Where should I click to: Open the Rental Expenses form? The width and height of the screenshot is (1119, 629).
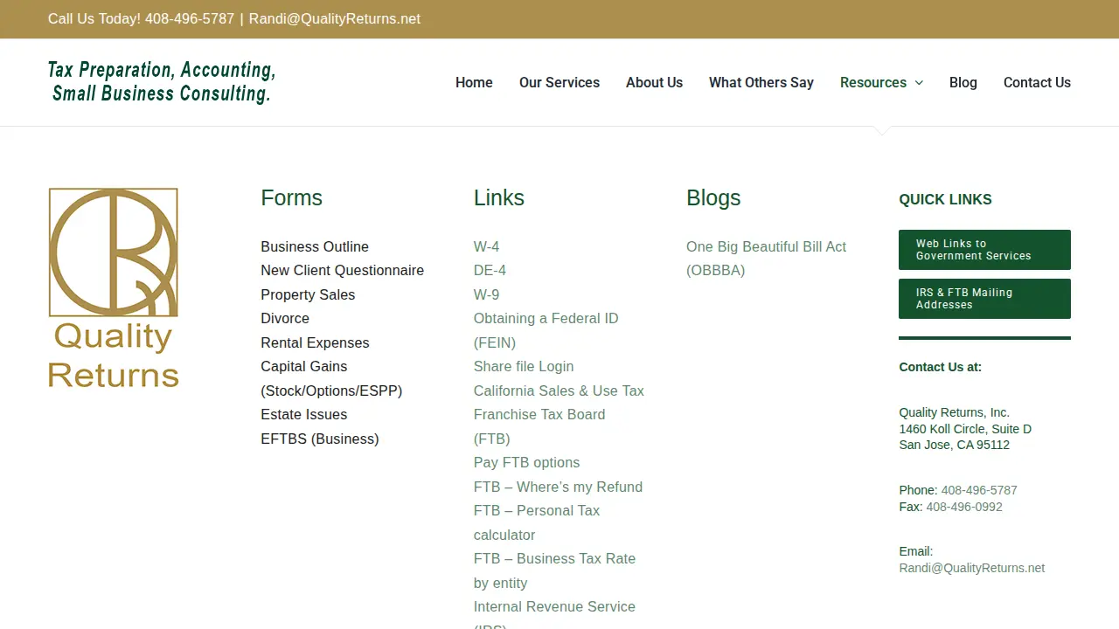(x=315, y=343)
